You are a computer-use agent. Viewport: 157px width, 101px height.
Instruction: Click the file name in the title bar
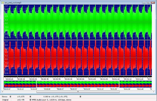(13, 3)
